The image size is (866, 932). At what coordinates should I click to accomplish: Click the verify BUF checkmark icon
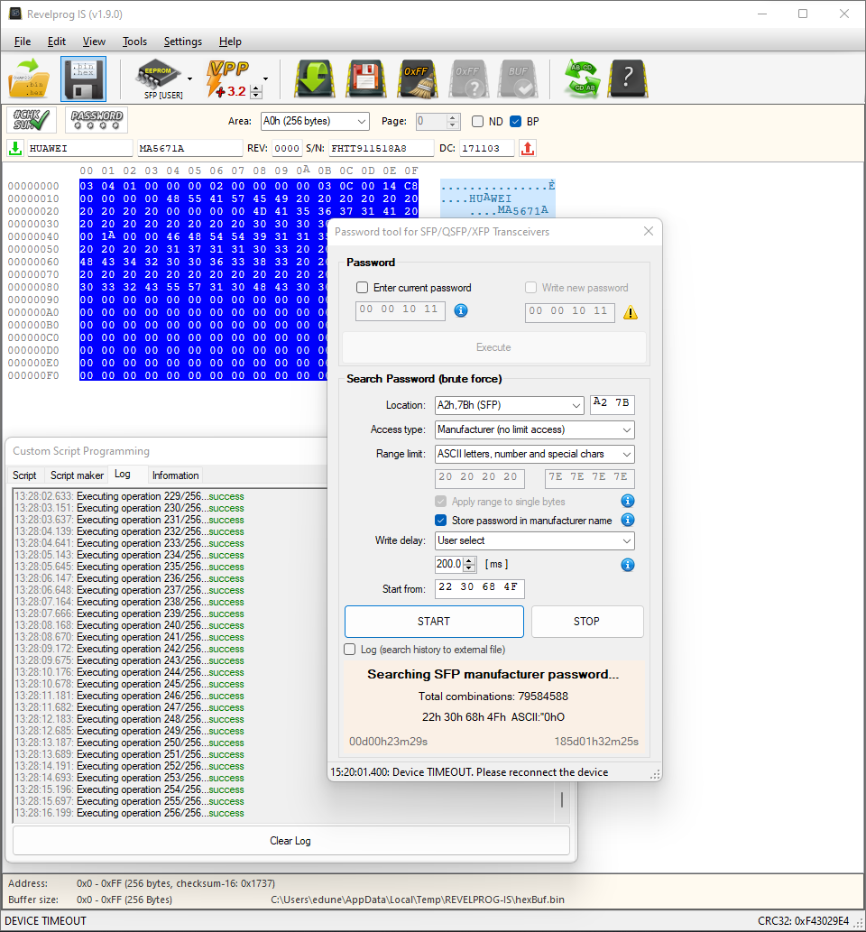[519, 78]
